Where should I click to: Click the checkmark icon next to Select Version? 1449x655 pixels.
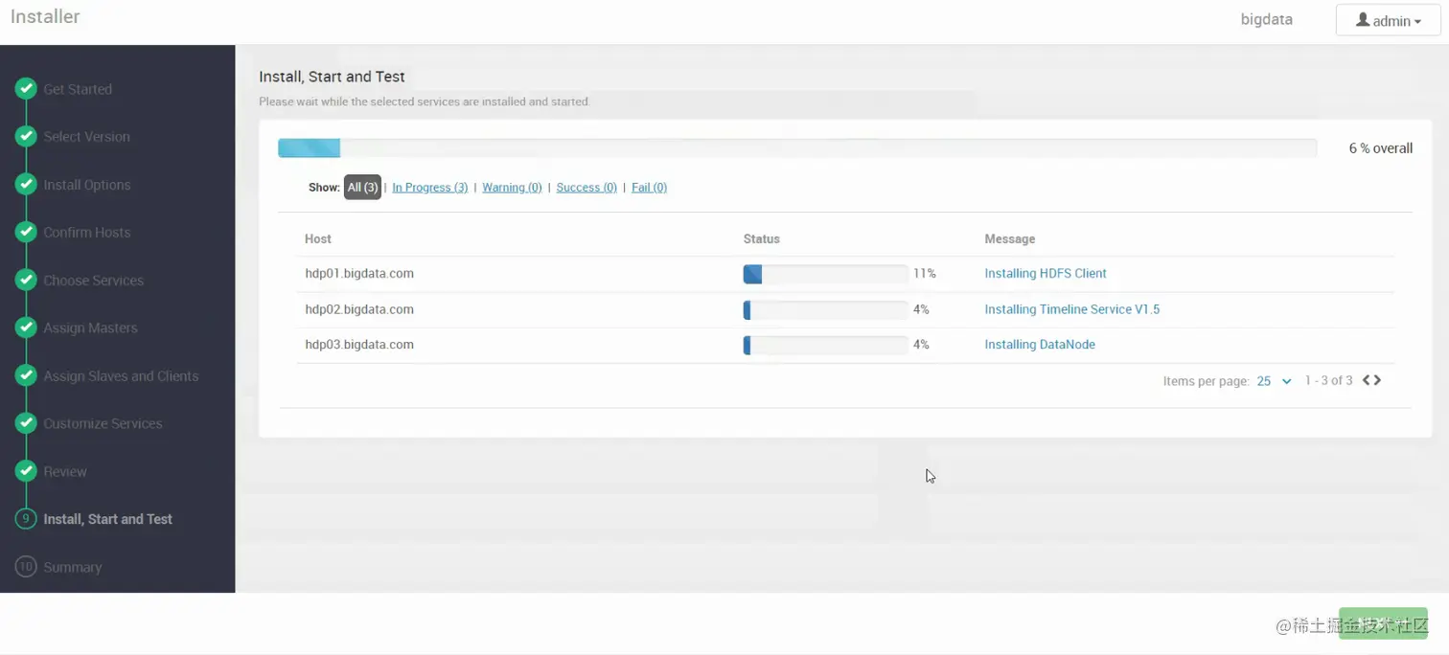pyautogui.click(x=26, y=137)
